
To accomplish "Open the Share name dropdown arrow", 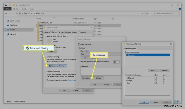I will (x=120, y=54).
